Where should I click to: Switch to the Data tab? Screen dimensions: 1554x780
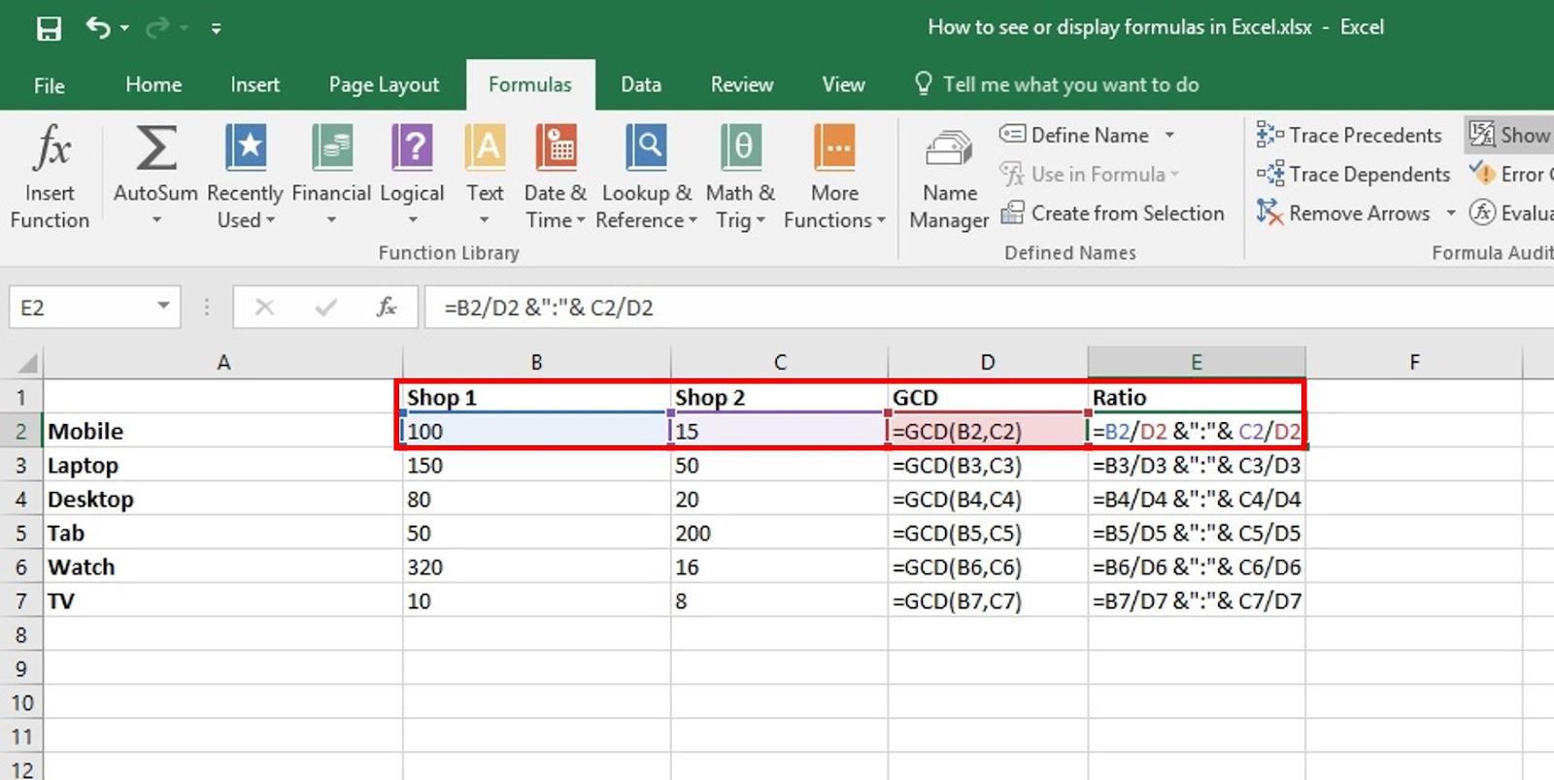pyautogui.click(x=641, y=85)
